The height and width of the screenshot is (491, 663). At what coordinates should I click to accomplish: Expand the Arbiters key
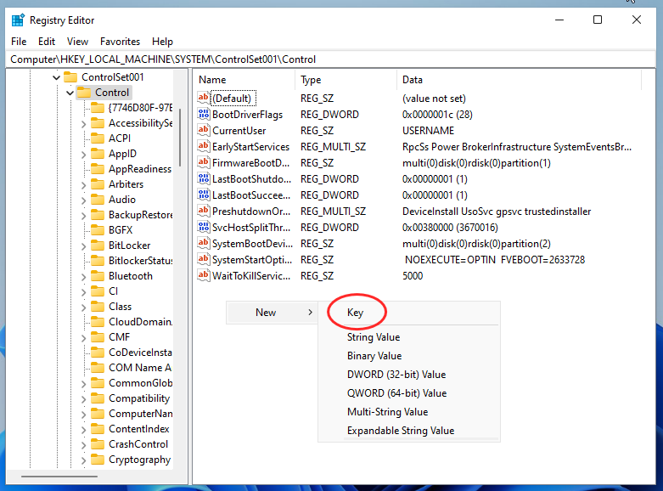tap(84, 185)
